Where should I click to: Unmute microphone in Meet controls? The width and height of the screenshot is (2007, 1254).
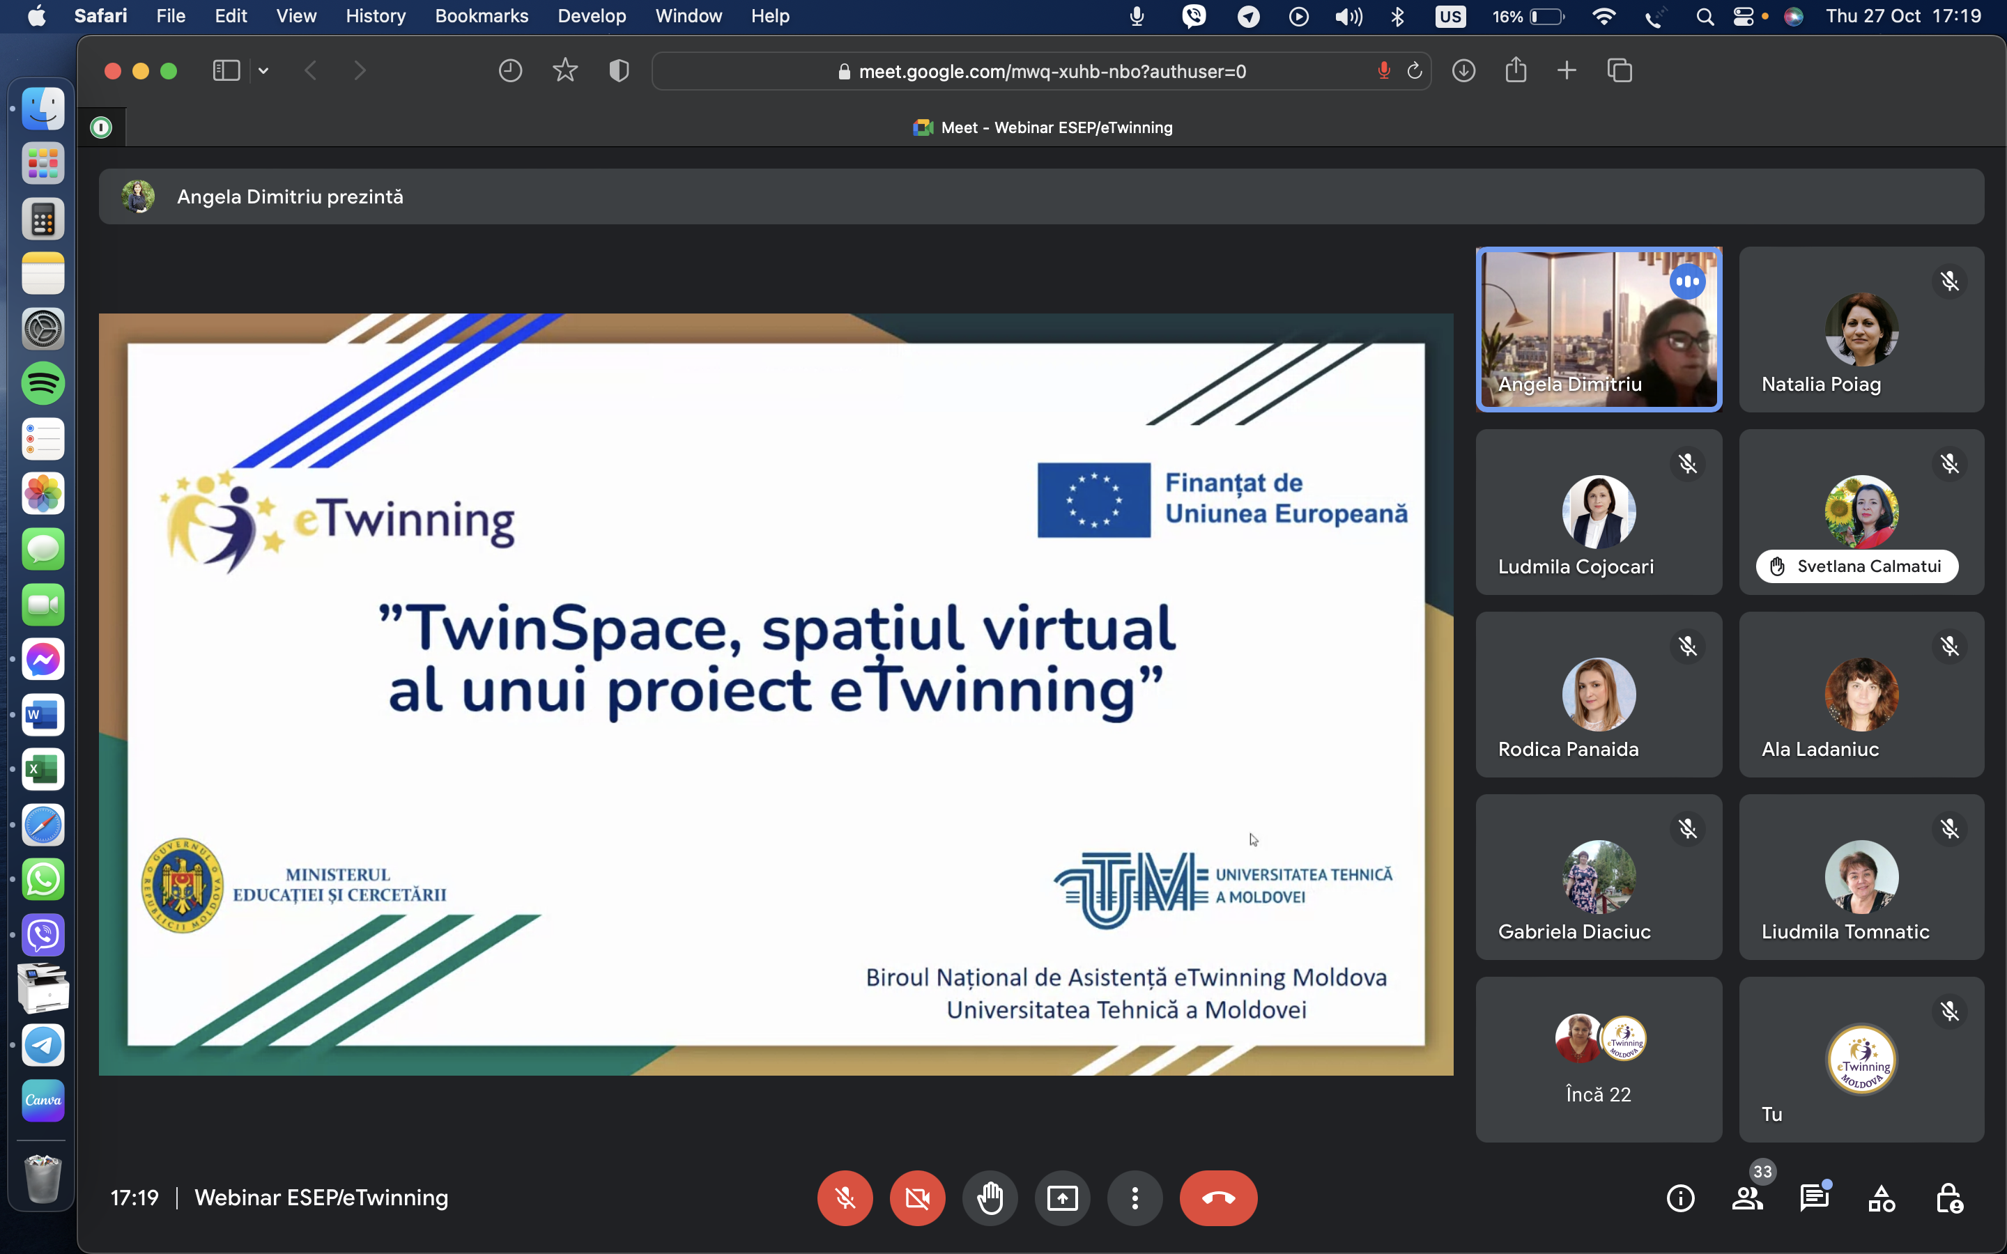845,1198
